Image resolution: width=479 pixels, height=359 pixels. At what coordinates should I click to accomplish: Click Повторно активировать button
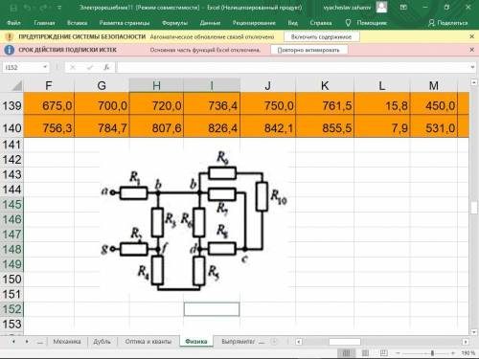point(308,50)
